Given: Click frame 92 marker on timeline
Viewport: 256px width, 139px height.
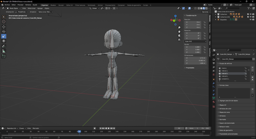Looking at the screenshot, I should tap(79, 132).
